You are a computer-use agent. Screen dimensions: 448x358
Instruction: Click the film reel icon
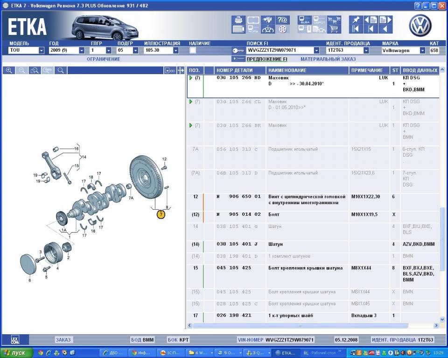[283, 29]
